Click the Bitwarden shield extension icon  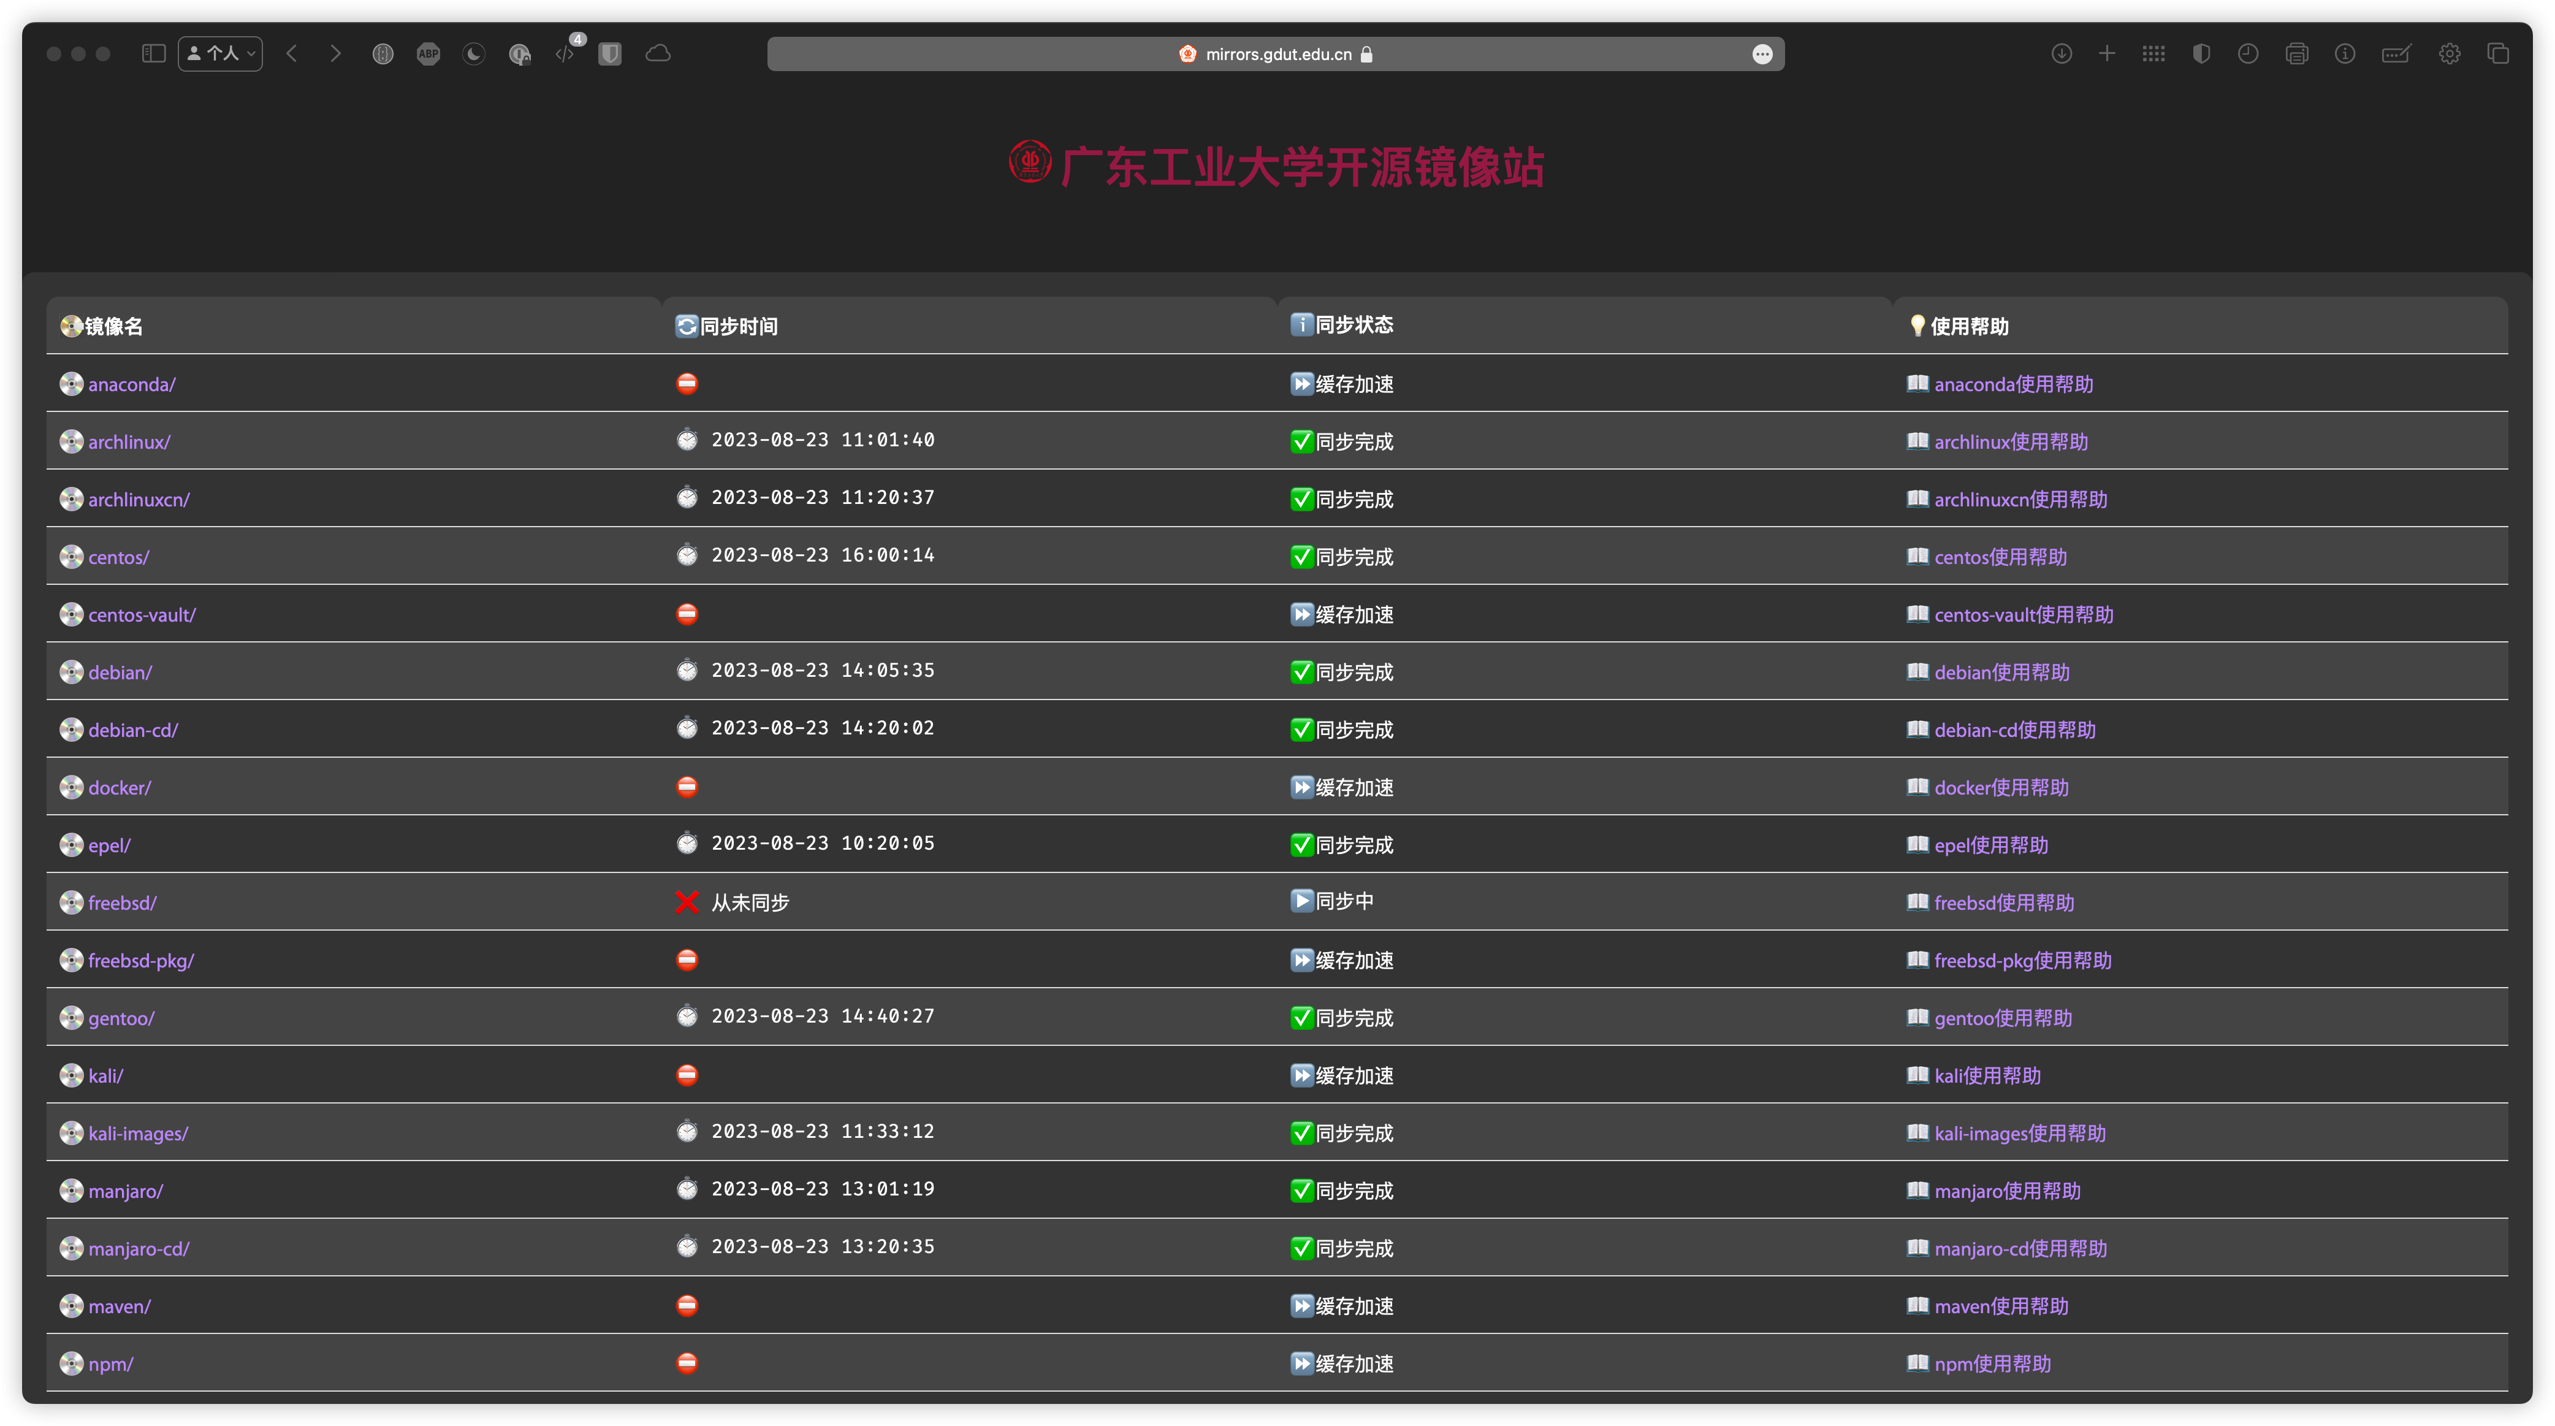[610, 53]
